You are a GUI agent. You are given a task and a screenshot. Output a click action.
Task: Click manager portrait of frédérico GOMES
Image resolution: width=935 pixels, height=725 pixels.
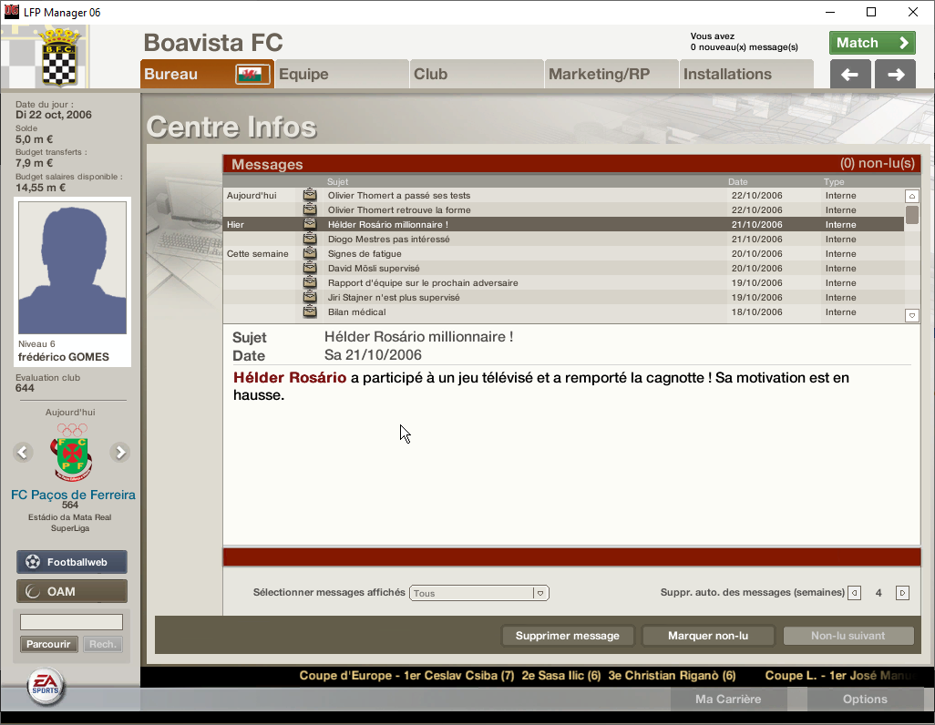click(x=72, y=268)
